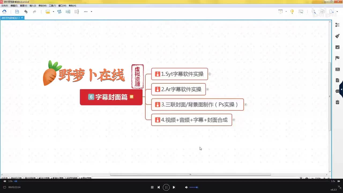Insert a new topic from toolbar

point(48,12)
